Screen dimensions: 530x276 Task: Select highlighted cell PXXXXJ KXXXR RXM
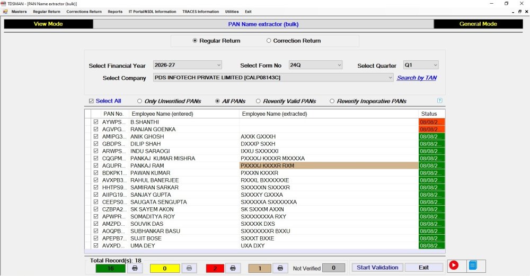point(329,165)
